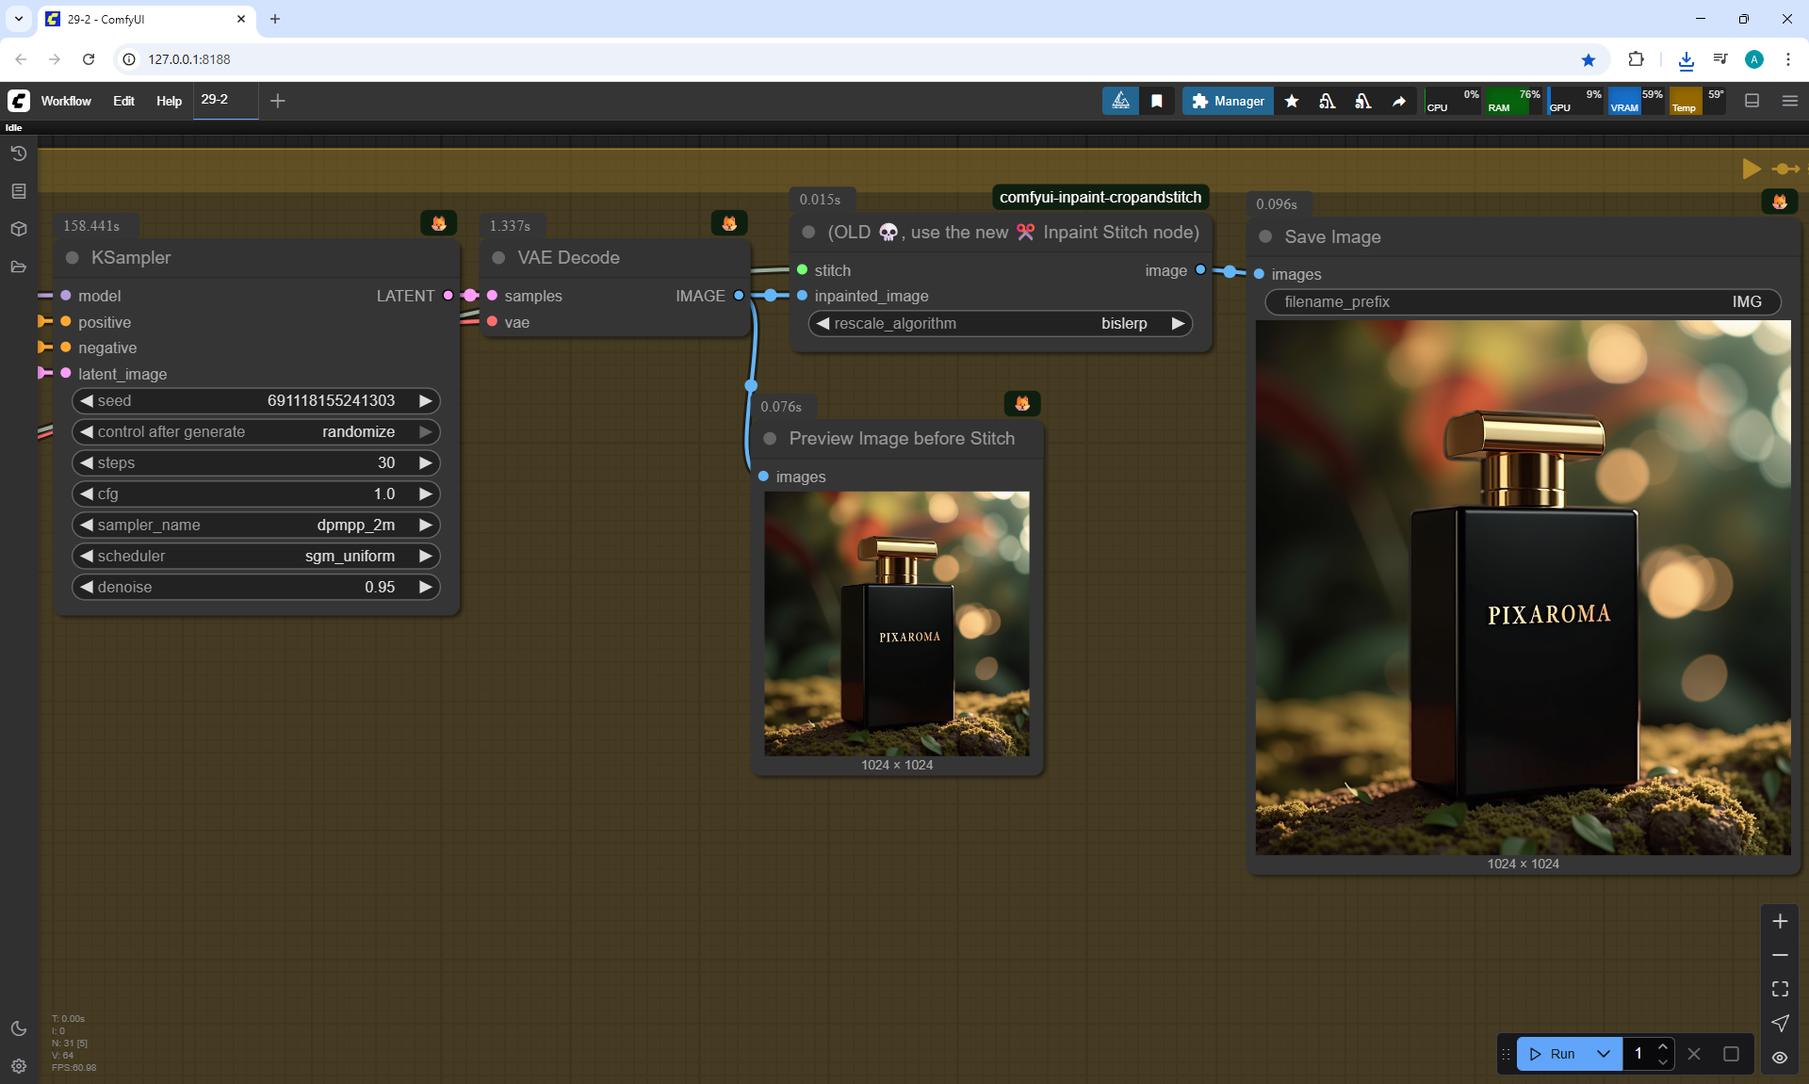
Task: Open the workflows folder sidebar icon
Action: (x=18, y=267)
